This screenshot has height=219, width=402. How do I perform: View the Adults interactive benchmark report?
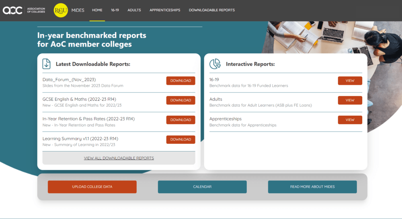(x=350, y=100)
